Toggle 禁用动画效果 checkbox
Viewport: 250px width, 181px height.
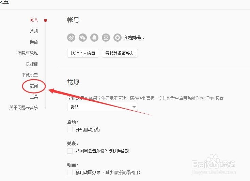click(70, 172)
